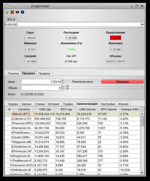
Task: Open the Правила tab
Action: click(x=44, y=74)
